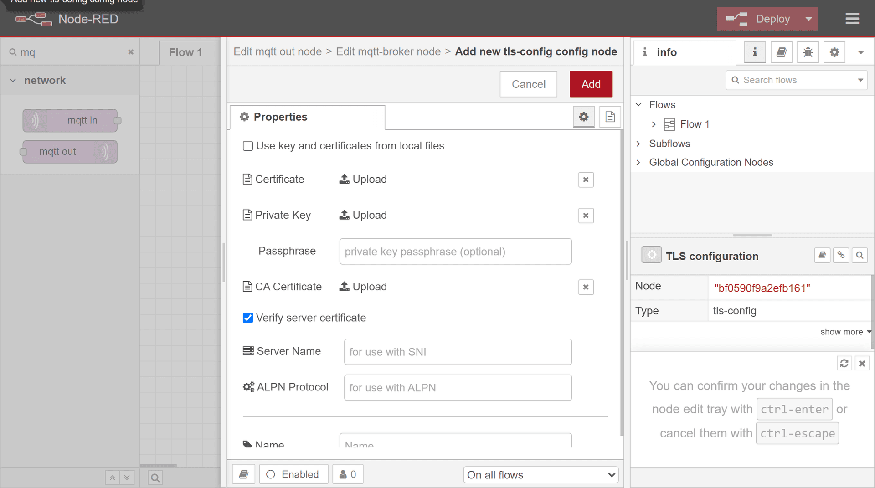Toggle the Enabled state of the node
The image size is (875, 488).
tap(293, 474)
